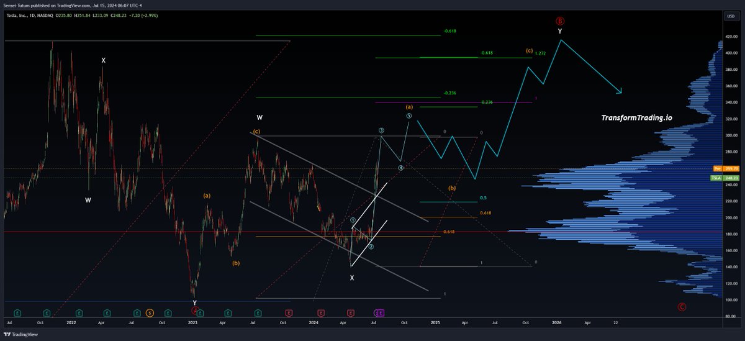Select the 1.272 Fibonacci extension label
This screenshot has width=745, height=341.
click(x=541, y=53)
